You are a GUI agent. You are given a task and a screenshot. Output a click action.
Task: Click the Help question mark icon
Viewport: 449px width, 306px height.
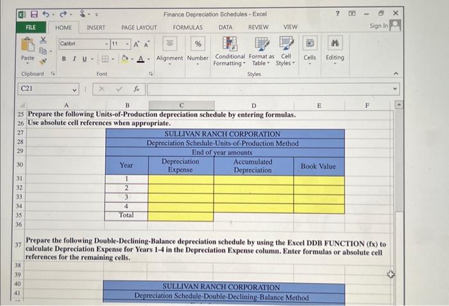[337, 13]
